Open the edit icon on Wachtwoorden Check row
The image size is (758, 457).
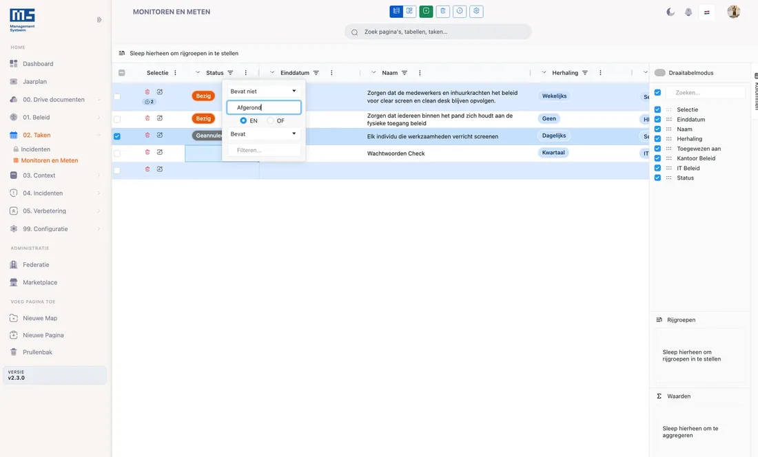(x=160, y=152)
